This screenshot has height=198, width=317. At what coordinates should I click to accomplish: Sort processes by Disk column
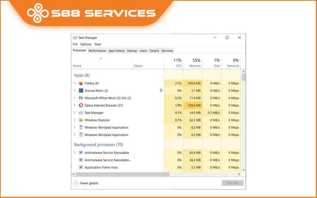[x=212, y=63]
